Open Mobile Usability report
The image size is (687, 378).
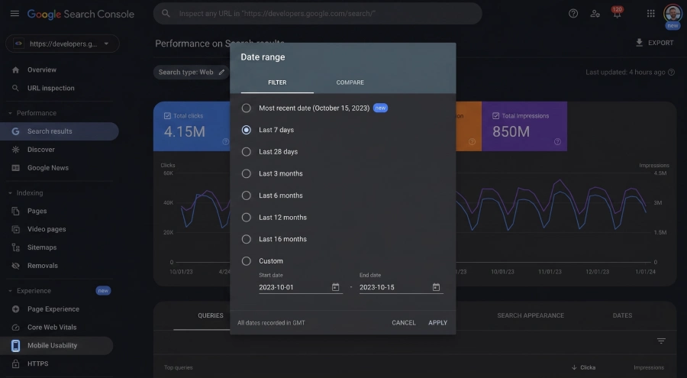(x=56, y=346)
